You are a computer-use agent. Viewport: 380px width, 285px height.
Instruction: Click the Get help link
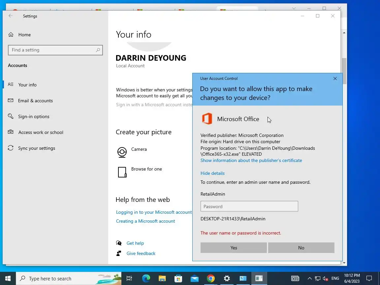135,243
